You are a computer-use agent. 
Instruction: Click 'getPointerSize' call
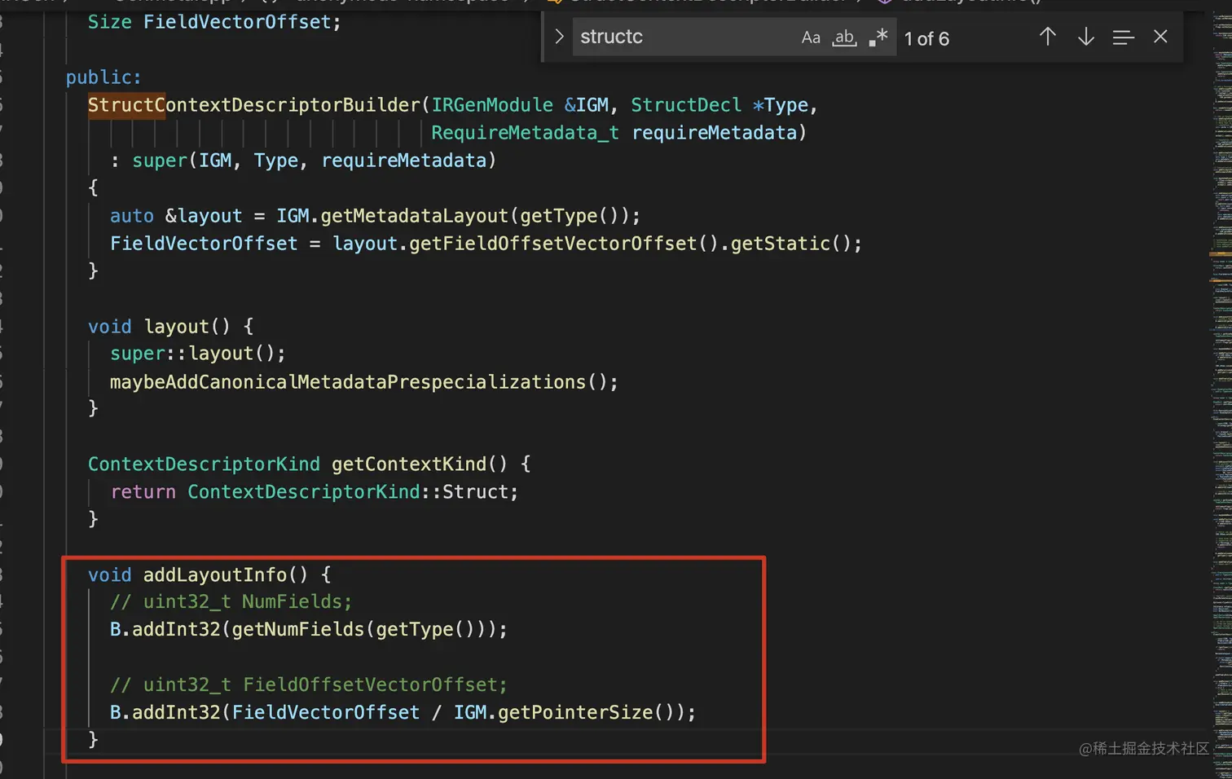pyautogui.click(x=575, y=712)
